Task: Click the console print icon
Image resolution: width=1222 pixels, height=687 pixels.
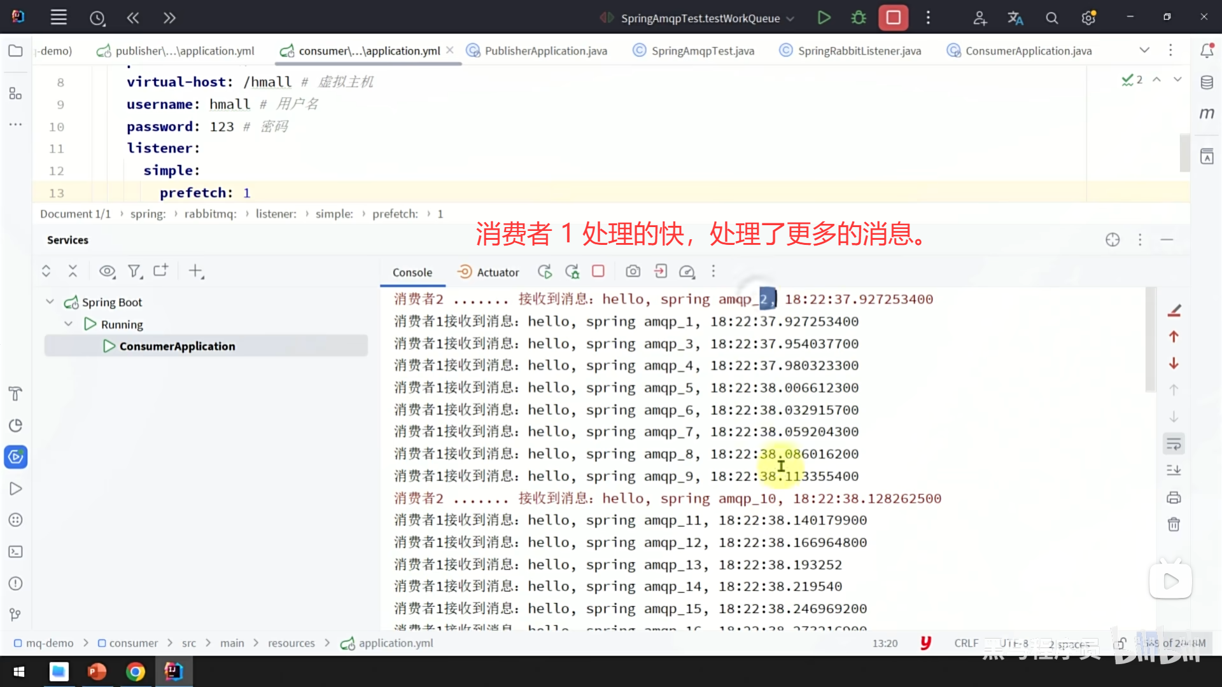Action: click(1174, 497)
